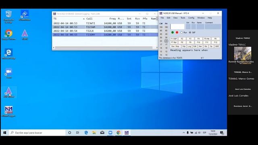This screenshot has height=145, width=258.
Task: Click the log window horizontal scrollbar
Action: click(x=104, y=48)
